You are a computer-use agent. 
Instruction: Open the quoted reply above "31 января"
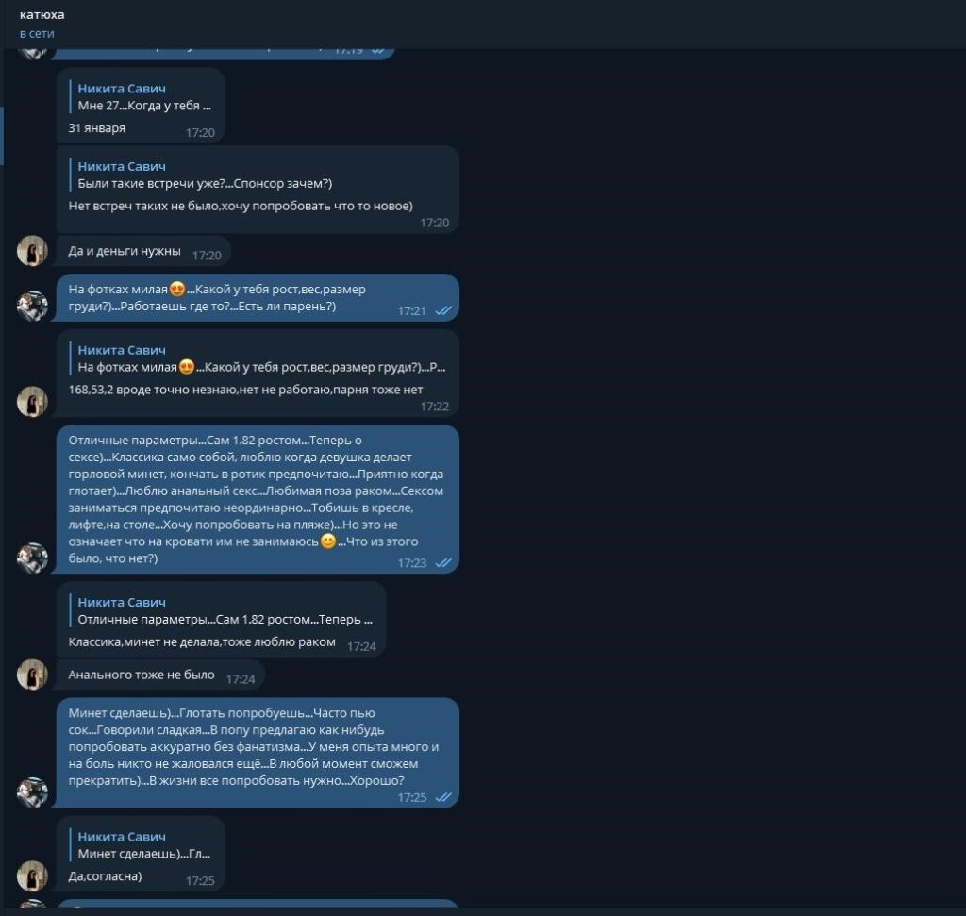pos(143,97)
